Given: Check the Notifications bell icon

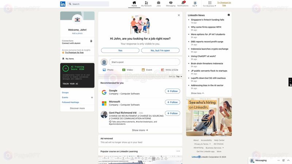Looking at the screenshot, I should (x=183, y=3).
